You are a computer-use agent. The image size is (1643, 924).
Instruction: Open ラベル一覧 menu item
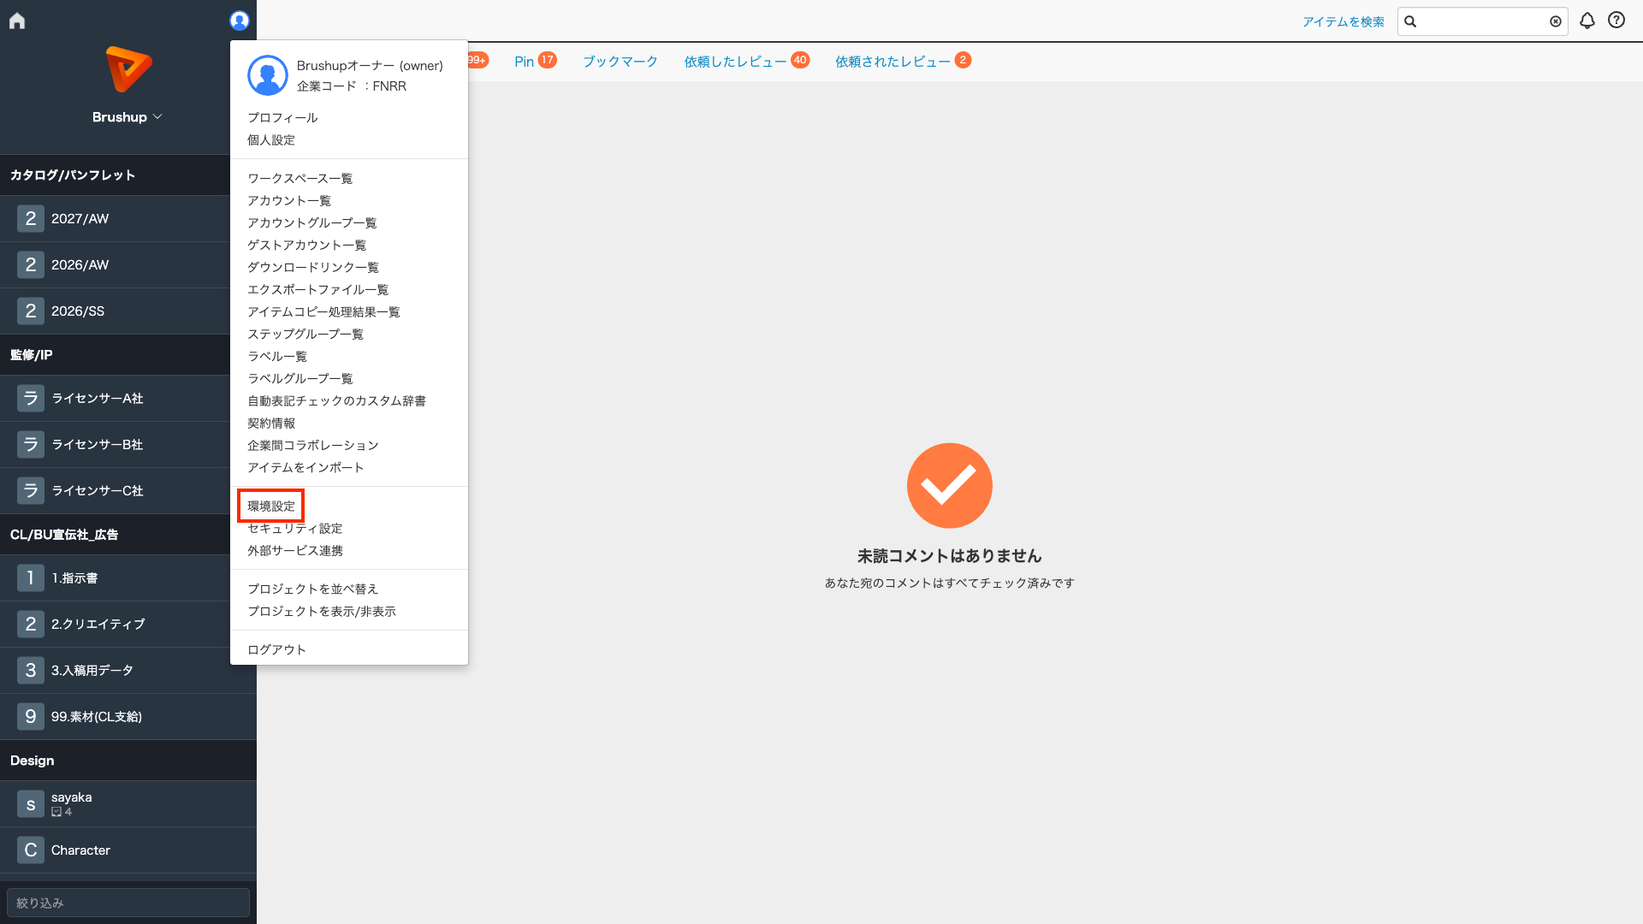click(x=277, y=357)
